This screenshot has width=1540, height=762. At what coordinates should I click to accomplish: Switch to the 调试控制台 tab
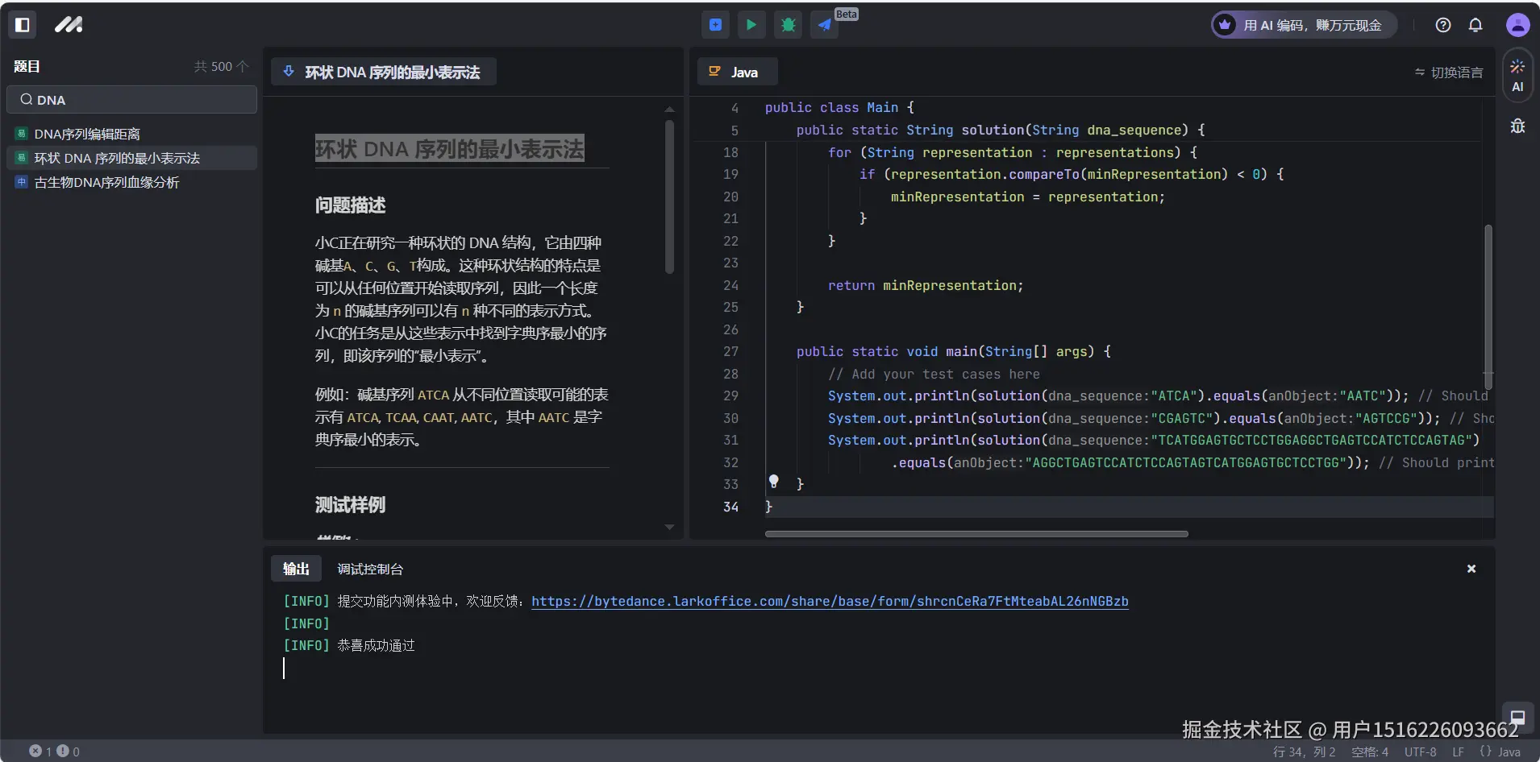tap(370, 569)
